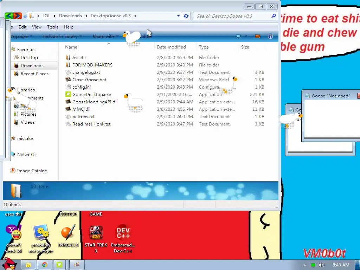Screen dimensions: 360x270
Task: Open Embarcadero Dev-C++ desktop shortcut
Action: pos(123,239)
